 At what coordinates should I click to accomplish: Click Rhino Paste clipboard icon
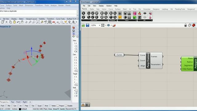pos(14,22)
